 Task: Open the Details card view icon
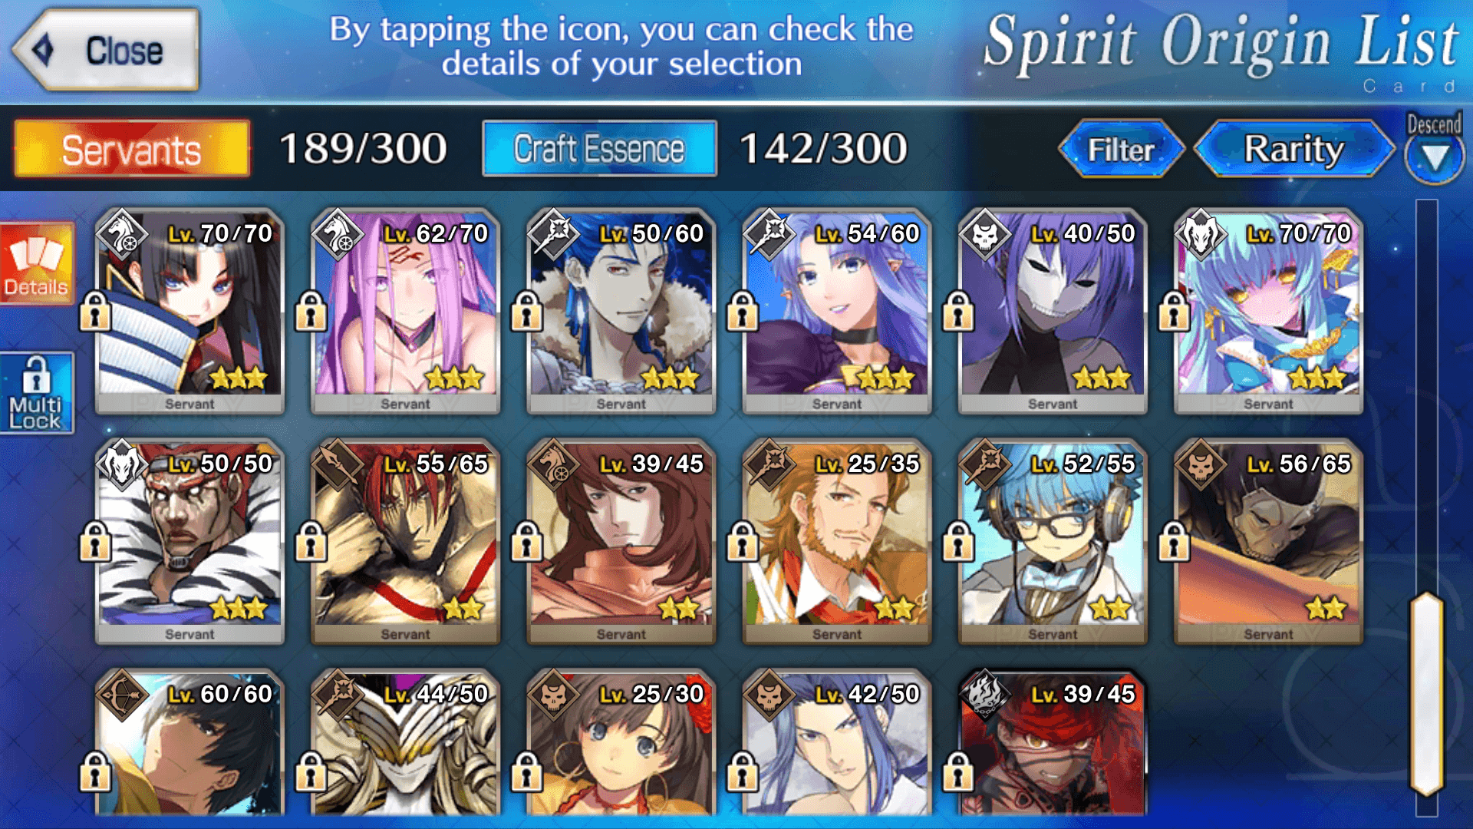click(x=37, y=264)
